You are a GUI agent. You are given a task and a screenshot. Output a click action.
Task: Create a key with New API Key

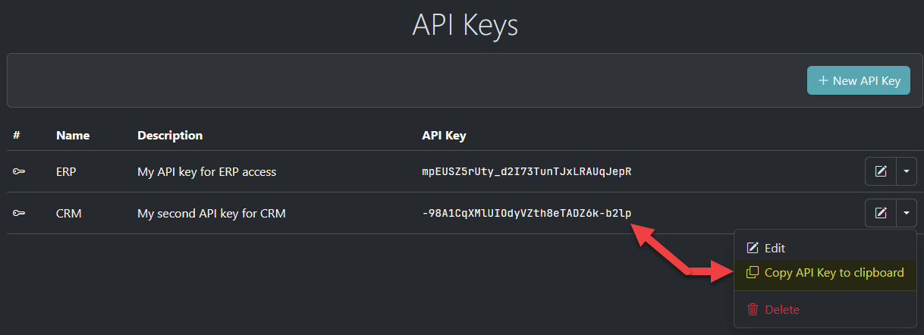[x=859, y=81]
